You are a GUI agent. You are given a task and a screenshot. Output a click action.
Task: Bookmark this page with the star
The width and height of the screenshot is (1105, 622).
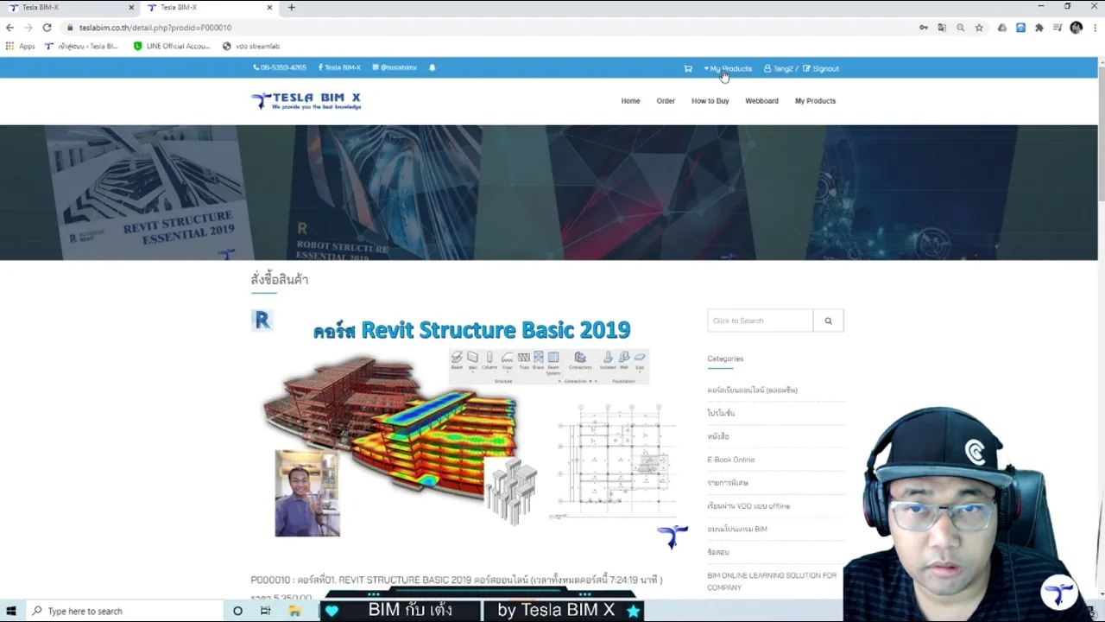979,28
